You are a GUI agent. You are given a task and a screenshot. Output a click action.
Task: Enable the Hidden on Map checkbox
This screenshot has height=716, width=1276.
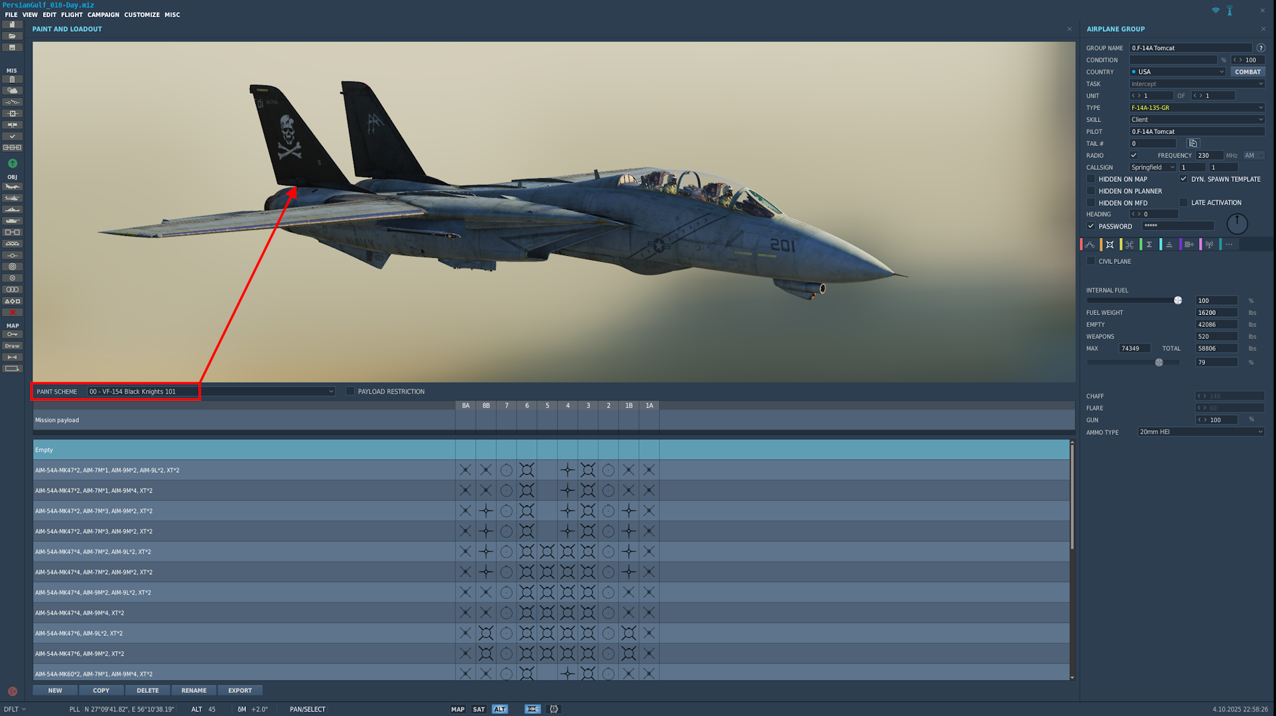pos(1091,179)
